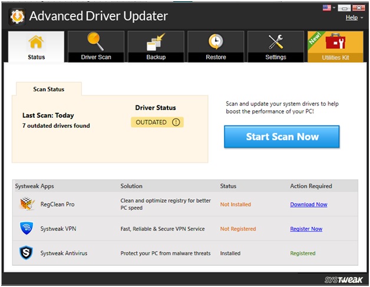Click the Systweak VPN shield icon
This screenshot has width=370, height=287.
coord(26,229)
